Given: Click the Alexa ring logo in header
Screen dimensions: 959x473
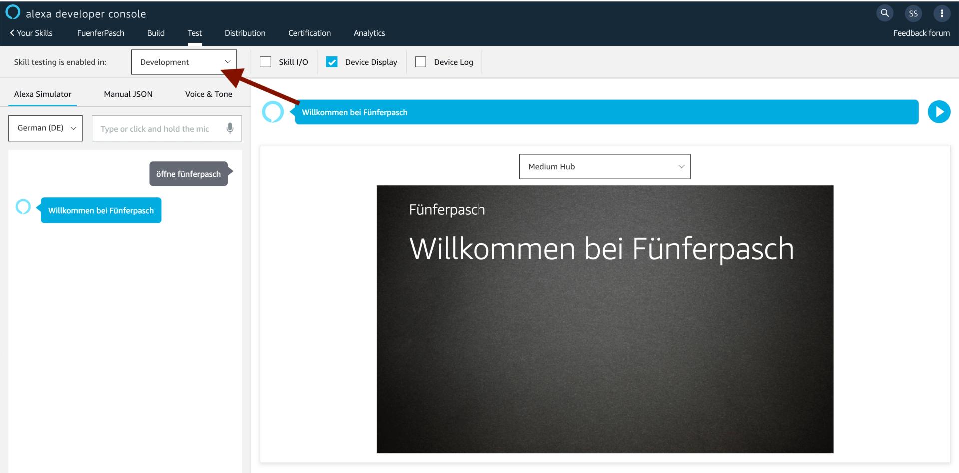Looking at the screenshot, I should (13, 12).
